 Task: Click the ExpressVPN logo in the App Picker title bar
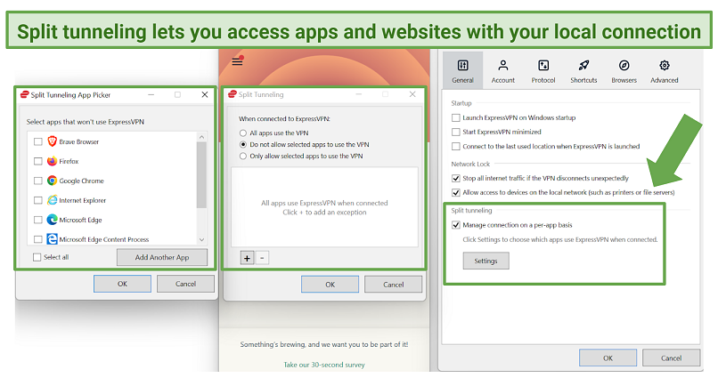point(24,94)
